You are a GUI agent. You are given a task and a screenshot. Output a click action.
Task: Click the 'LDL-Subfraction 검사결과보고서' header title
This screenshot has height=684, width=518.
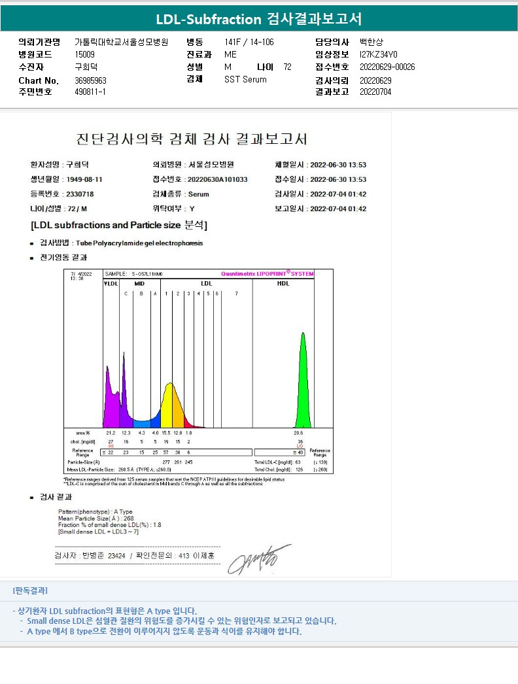click(259, 19)
